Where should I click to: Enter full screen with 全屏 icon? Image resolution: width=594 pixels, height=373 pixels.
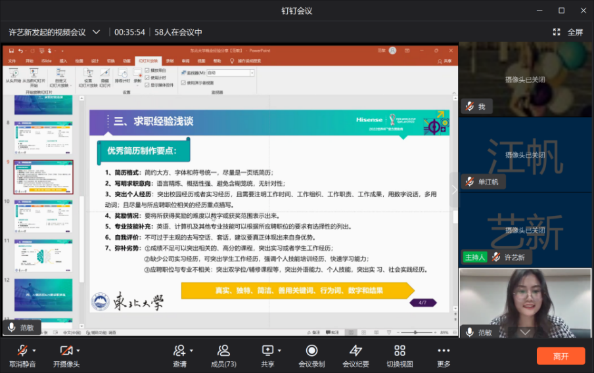[568, 32]
